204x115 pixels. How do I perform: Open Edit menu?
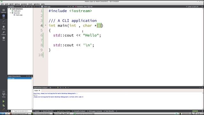7,4
